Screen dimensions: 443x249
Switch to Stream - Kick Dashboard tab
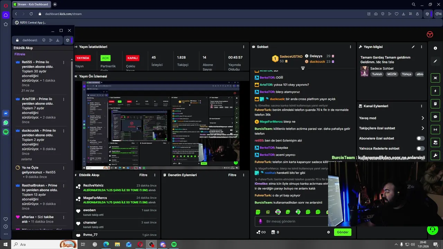click(x=31, y=4)
